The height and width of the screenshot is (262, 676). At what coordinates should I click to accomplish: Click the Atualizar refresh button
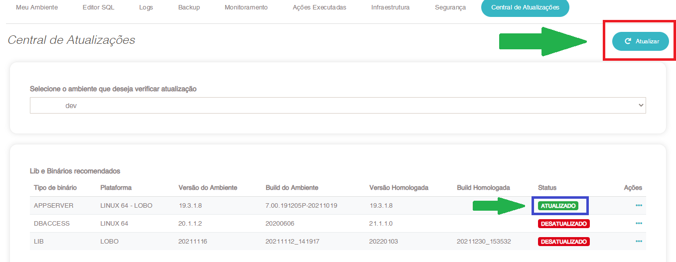641,42
